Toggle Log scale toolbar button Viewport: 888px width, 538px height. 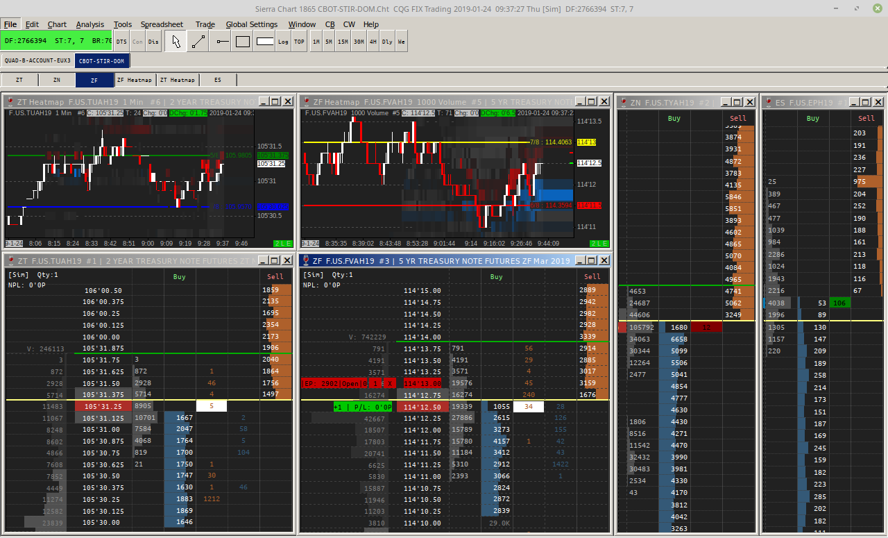pos(283,42)
